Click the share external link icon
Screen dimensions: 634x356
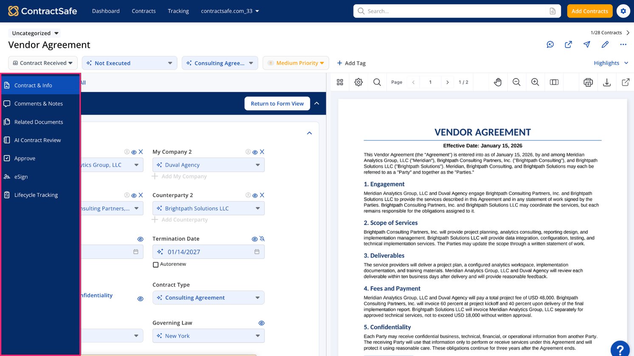[x=568, y=44]
